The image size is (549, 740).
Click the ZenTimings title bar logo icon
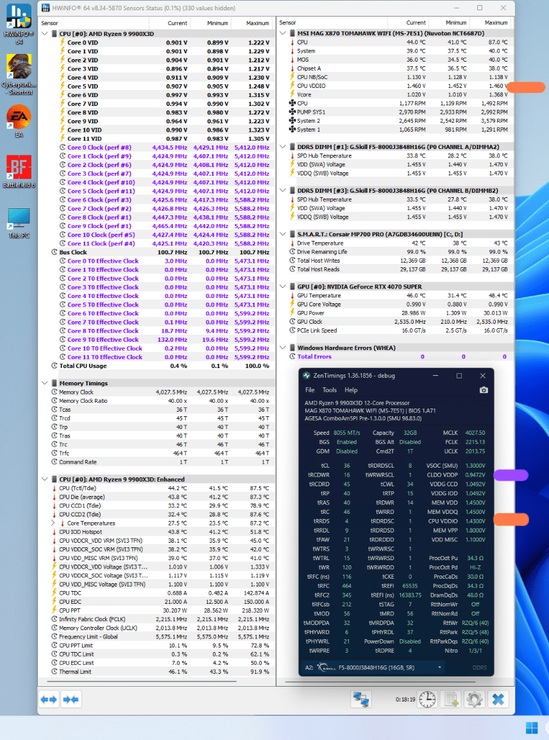[x=307, y=376]
